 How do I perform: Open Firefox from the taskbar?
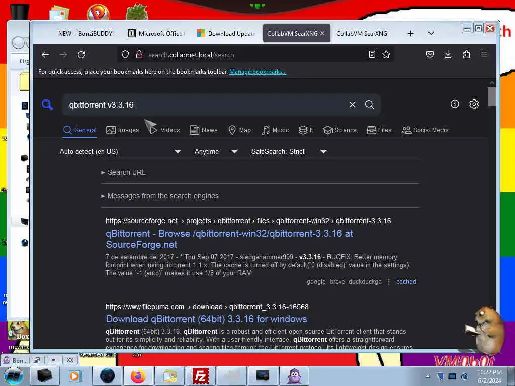pyautogui.click(x=138, y=376)
